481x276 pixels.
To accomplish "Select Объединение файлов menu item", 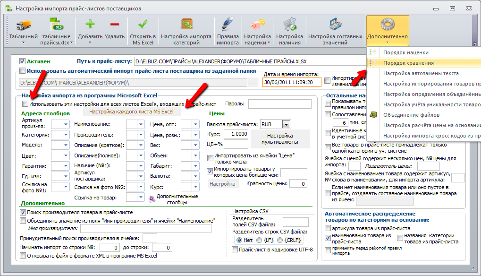I will [424, 115].
